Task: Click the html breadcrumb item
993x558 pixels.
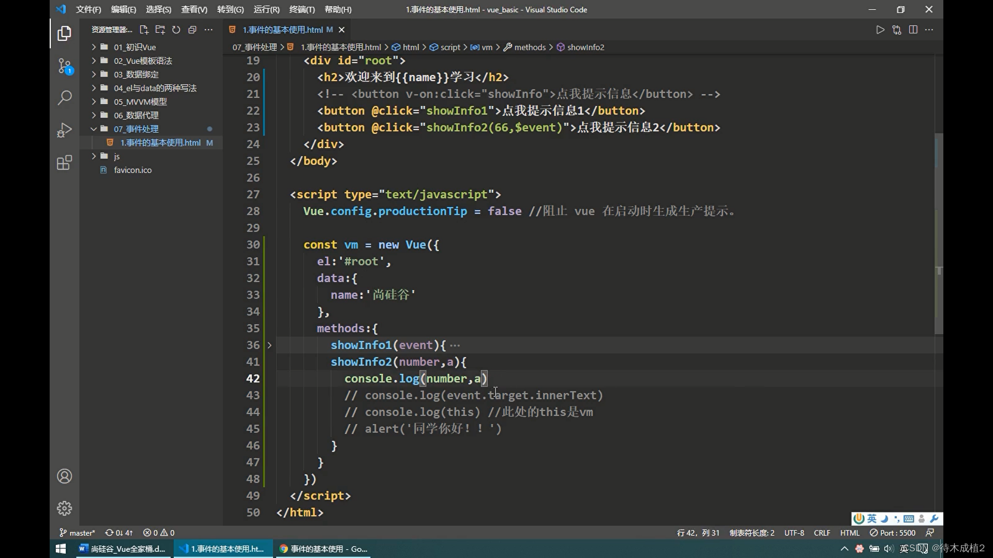Action: (x=405, y=47)
